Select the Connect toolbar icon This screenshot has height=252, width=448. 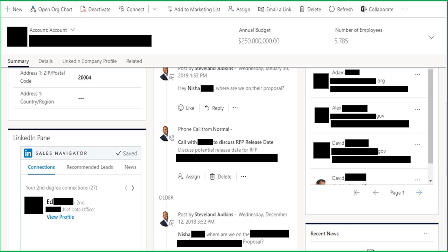(x=132, y=9)
